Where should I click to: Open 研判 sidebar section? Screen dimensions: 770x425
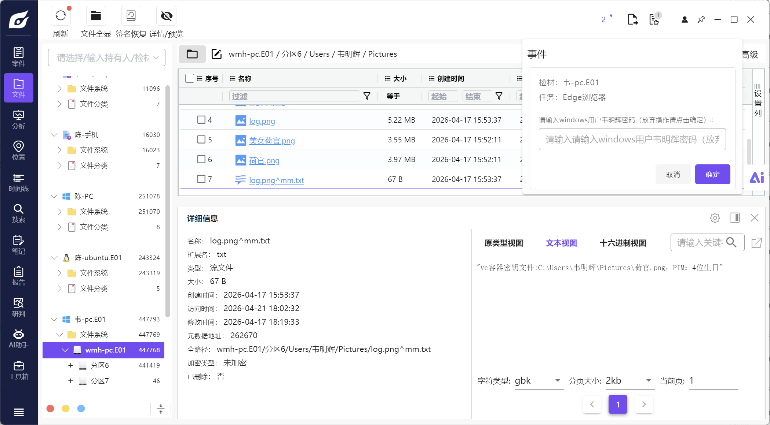click(19, 307)
